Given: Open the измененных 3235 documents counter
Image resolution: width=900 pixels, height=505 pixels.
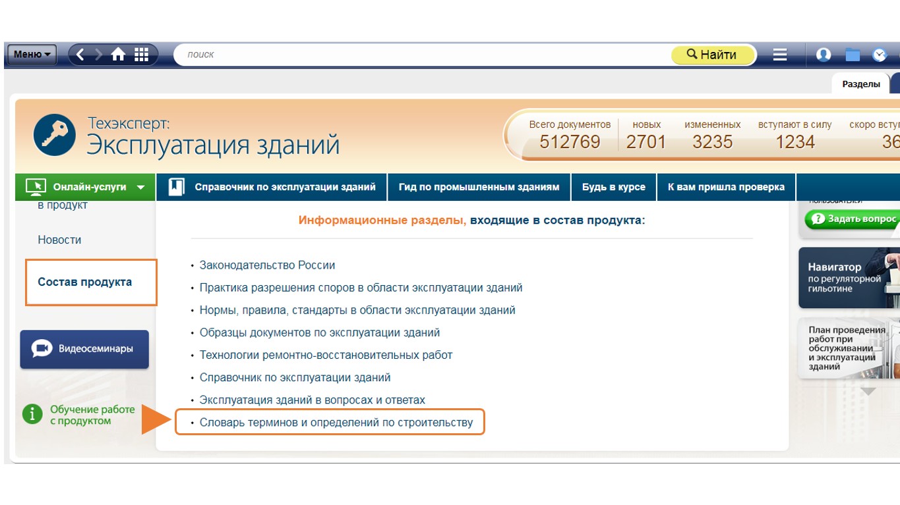Looking at the screenshot, I should click(x=713, y=134).
